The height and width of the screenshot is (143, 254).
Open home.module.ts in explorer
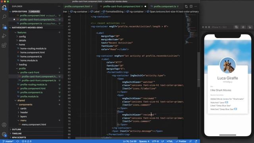tap(29, 60)
